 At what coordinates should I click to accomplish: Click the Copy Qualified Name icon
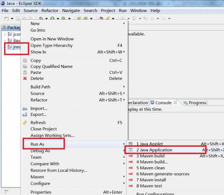tap(25, 66)
